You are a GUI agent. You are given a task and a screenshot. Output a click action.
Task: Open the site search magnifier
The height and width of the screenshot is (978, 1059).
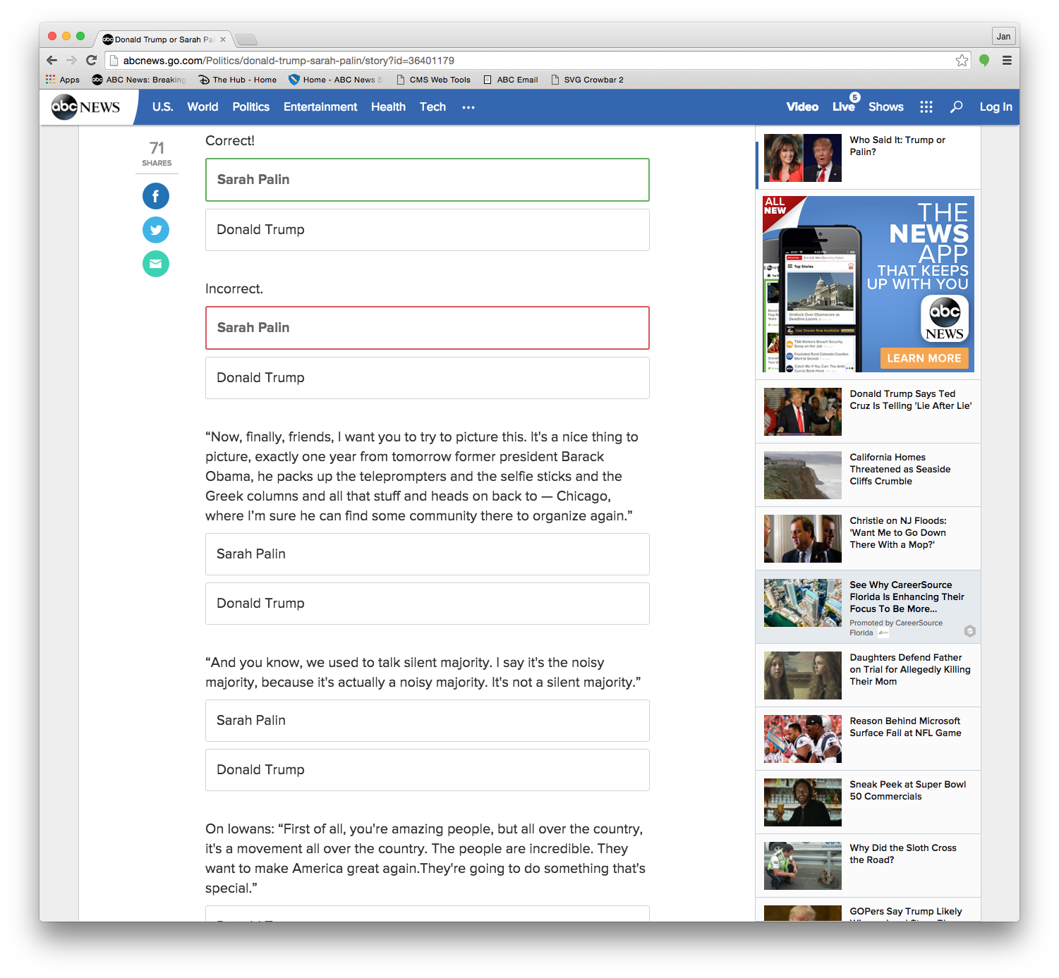pyautogui.click(x=956, y=107)
